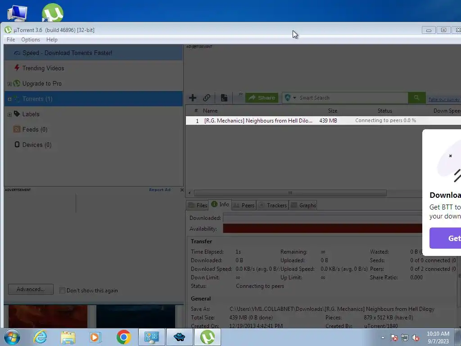The width and height of the screenshot is (461, 346).
Task: Open the search provider shield dropdown
Action: click(x=290, y=98)
